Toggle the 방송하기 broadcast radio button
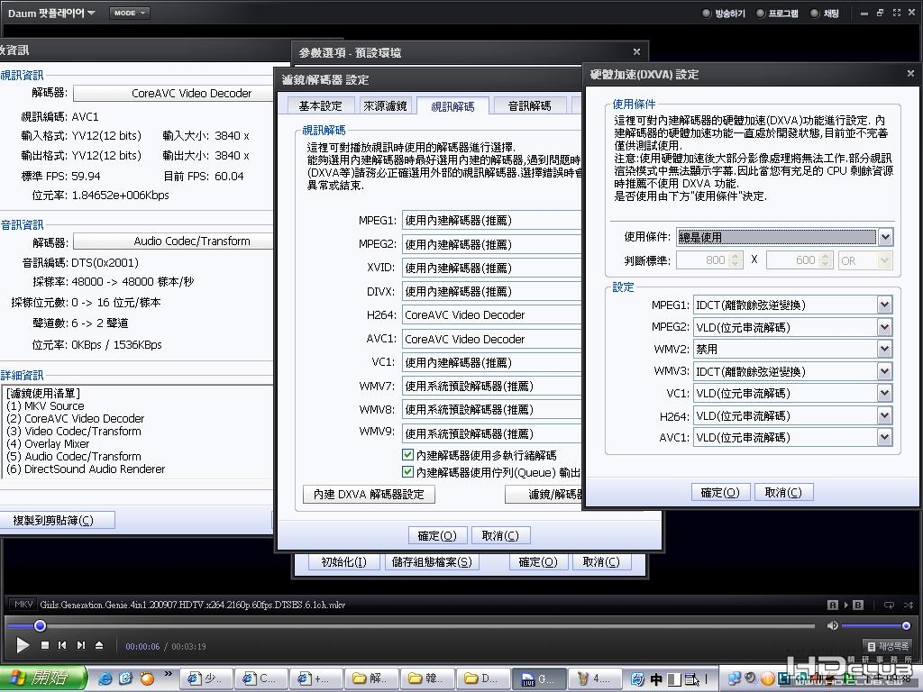Image resolution: width=923 pixels, height=692 pixels. [707, 14]
